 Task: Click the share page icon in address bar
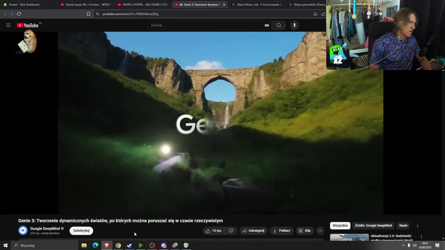click(x=323, y=14)
